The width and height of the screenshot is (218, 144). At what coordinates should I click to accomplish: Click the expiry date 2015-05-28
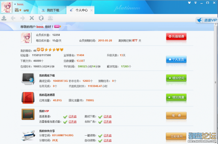pos(105,40)
